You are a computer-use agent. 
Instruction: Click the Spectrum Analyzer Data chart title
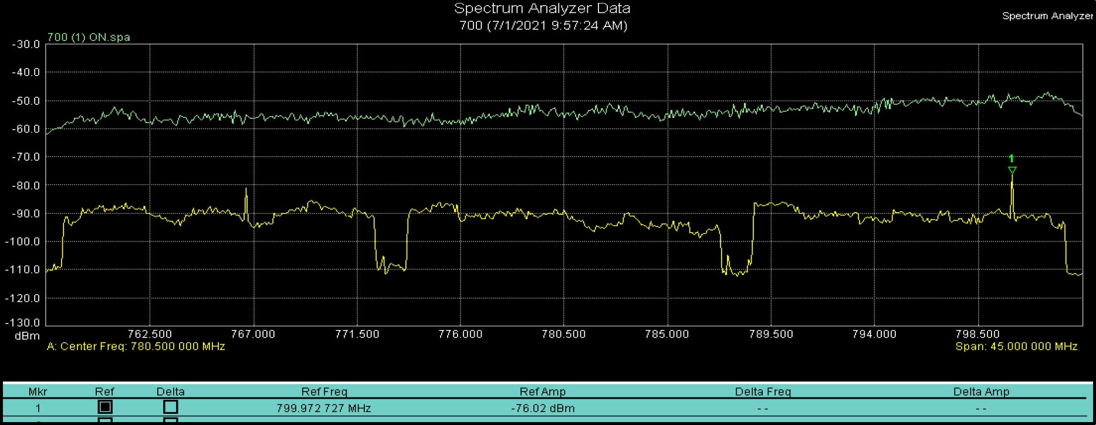coord(542,9)
